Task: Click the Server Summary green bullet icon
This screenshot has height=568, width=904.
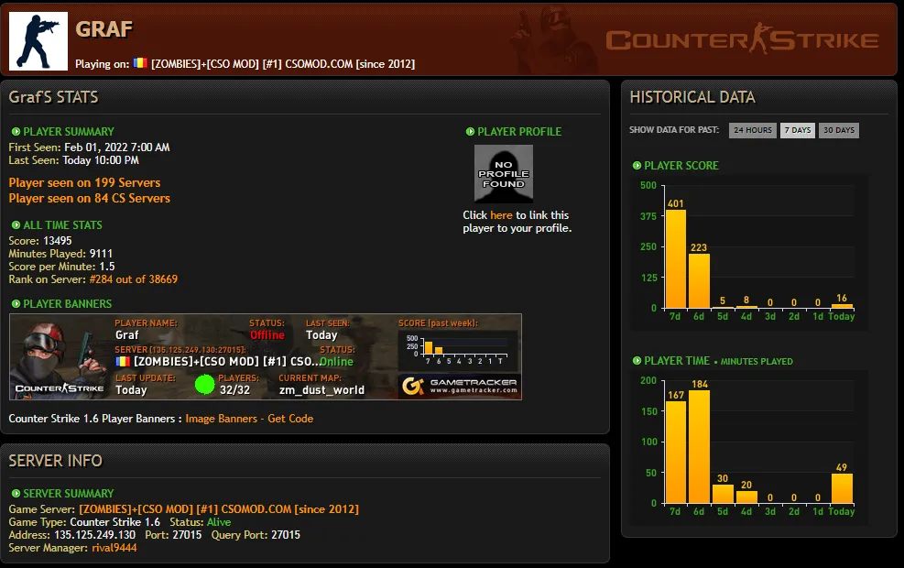Action: 16,494
